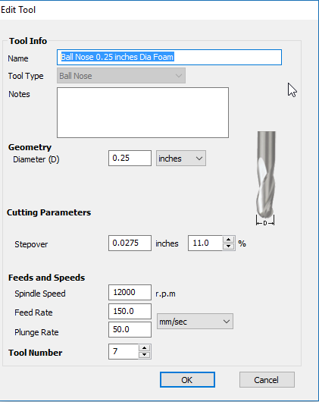Increment the Tool Number with up arrow

145,348
